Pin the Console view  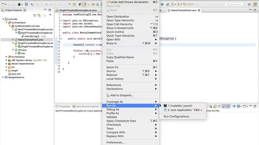[x=234, y=106]
